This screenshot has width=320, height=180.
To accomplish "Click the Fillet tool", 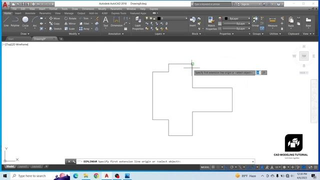I will pyautogui.click(x=84, y=23).
